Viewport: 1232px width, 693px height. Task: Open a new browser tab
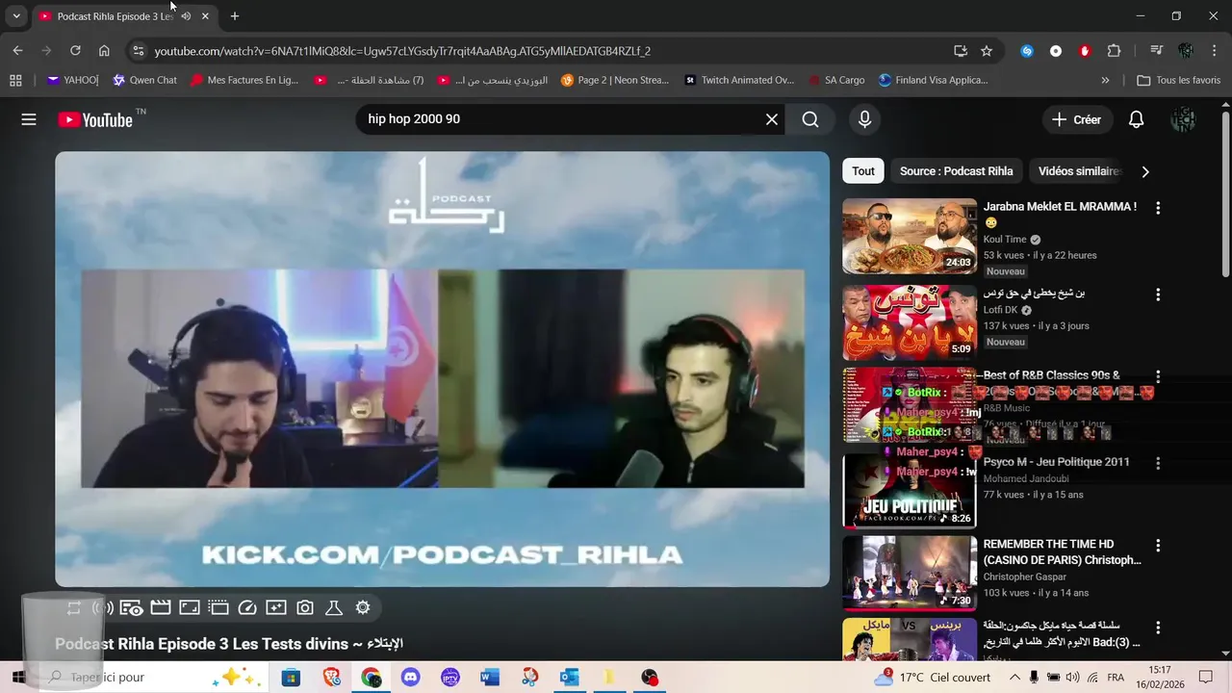point(235,16)
